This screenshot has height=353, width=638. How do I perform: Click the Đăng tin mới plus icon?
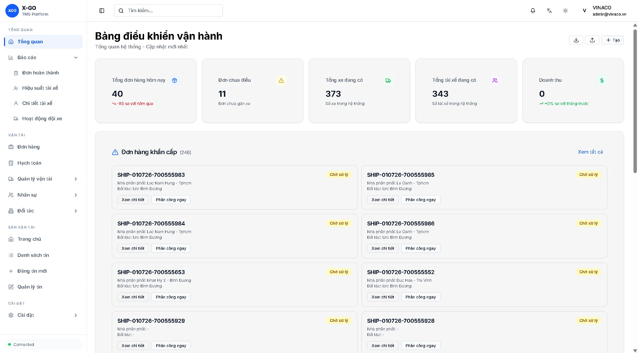pyautogui.click(x=11, y=271)
